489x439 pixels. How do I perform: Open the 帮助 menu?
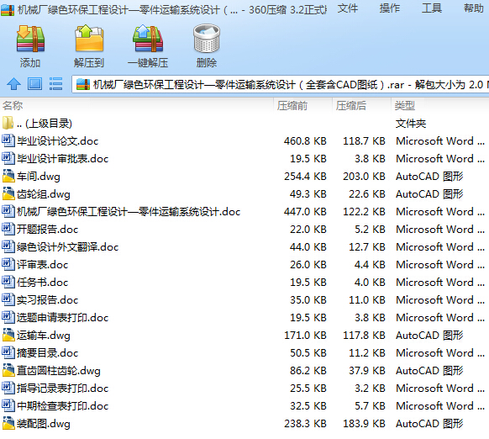tap(473, 8)
